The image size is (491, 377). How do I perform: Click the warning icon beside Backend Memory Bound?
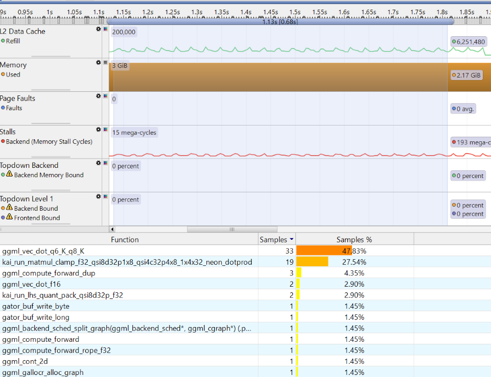(9, 174)
